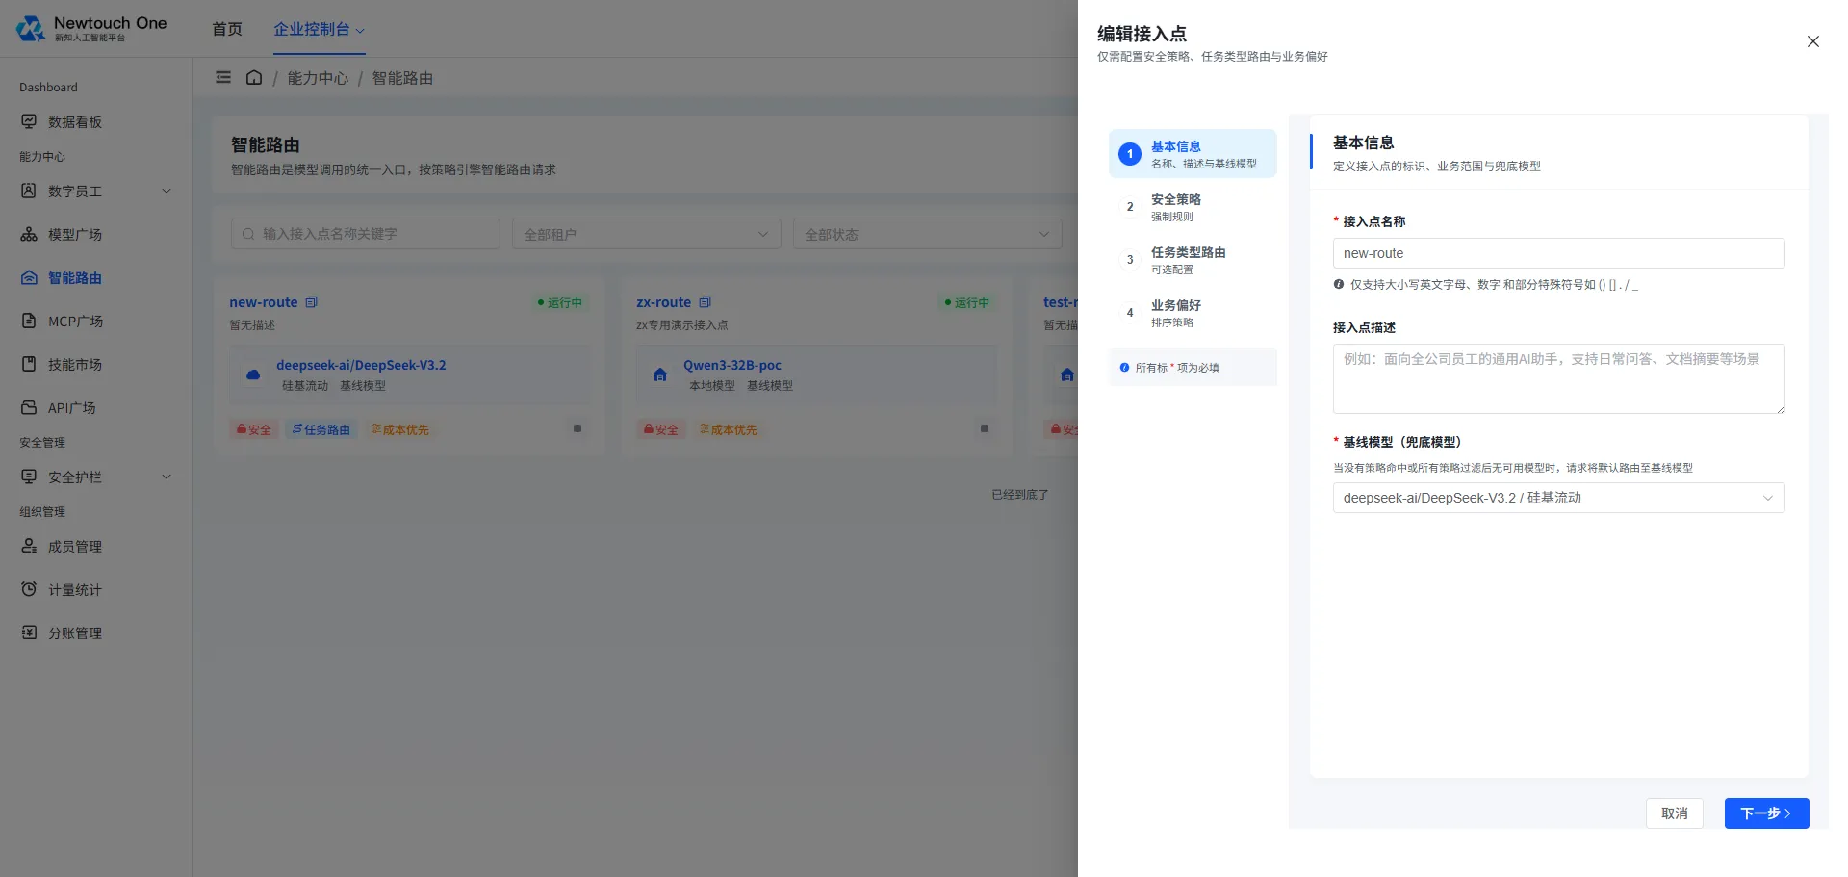Click the new-route card title
The width and height of the screenshot is (1848, 877).
point(264,302)
